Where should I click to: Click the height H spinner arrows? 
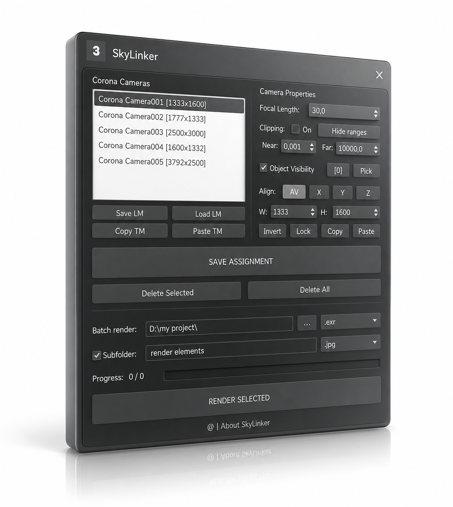(376, 213)
